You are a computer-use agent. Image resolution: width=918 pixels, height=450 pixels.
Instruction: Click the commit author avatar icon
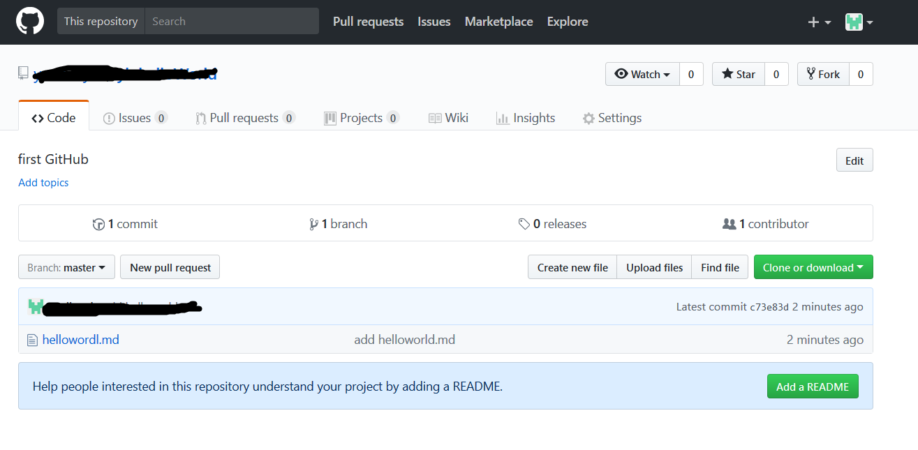[36, 306]
